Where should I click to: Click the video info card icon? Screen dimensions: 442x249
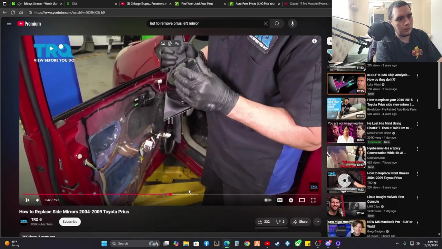click(314, 41)
